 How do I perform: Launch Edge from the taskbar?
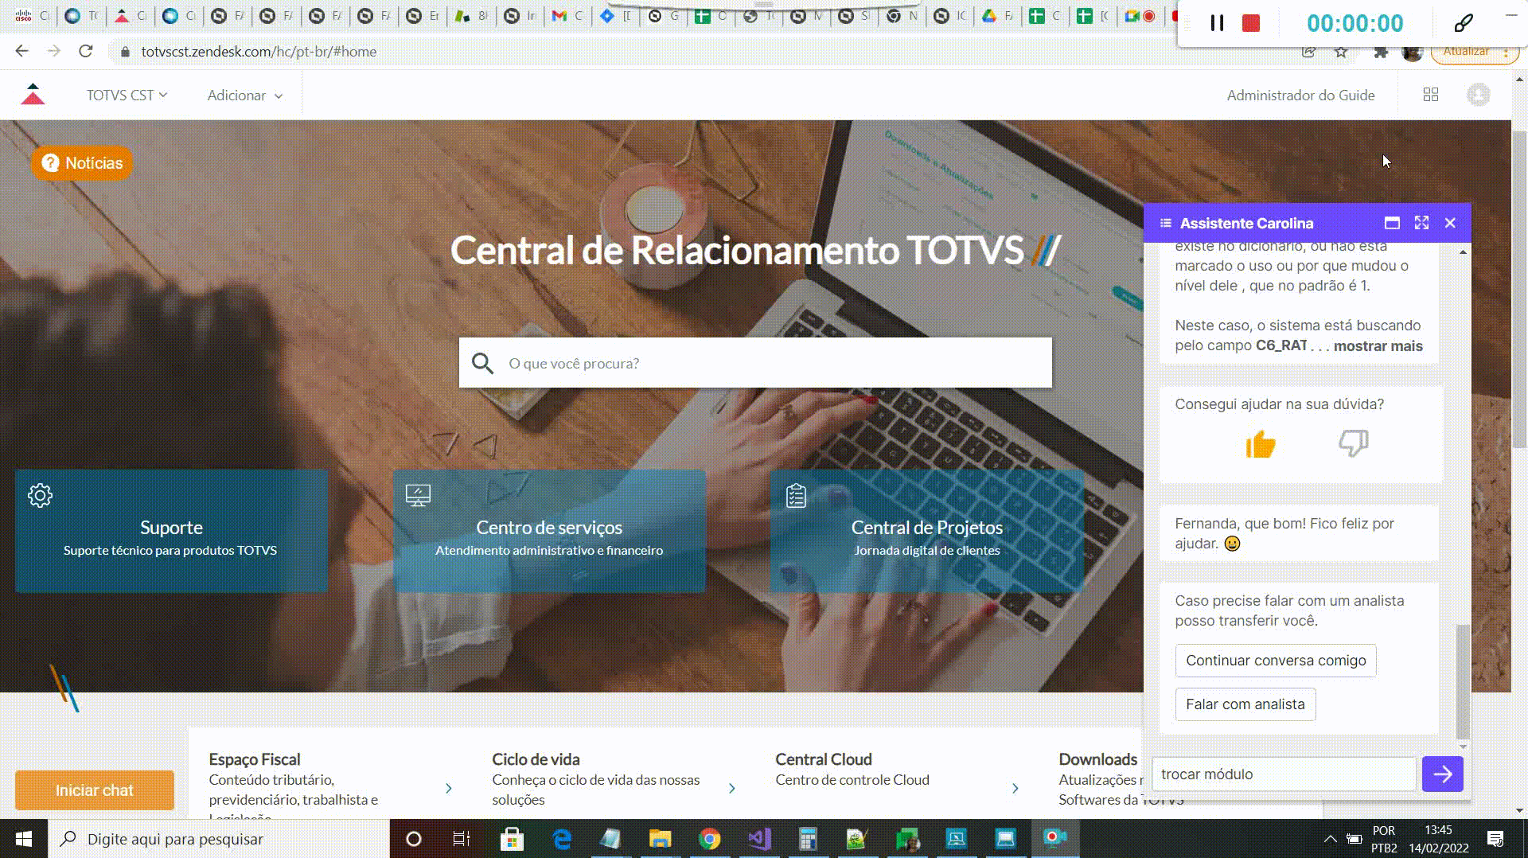point(562,839)
